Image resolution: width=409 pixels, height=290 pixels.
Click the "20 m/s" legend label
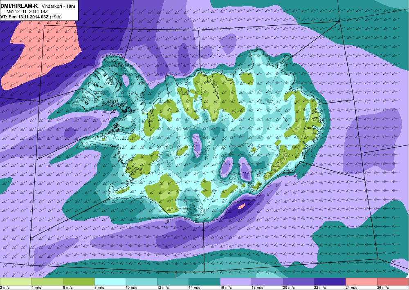289,288
